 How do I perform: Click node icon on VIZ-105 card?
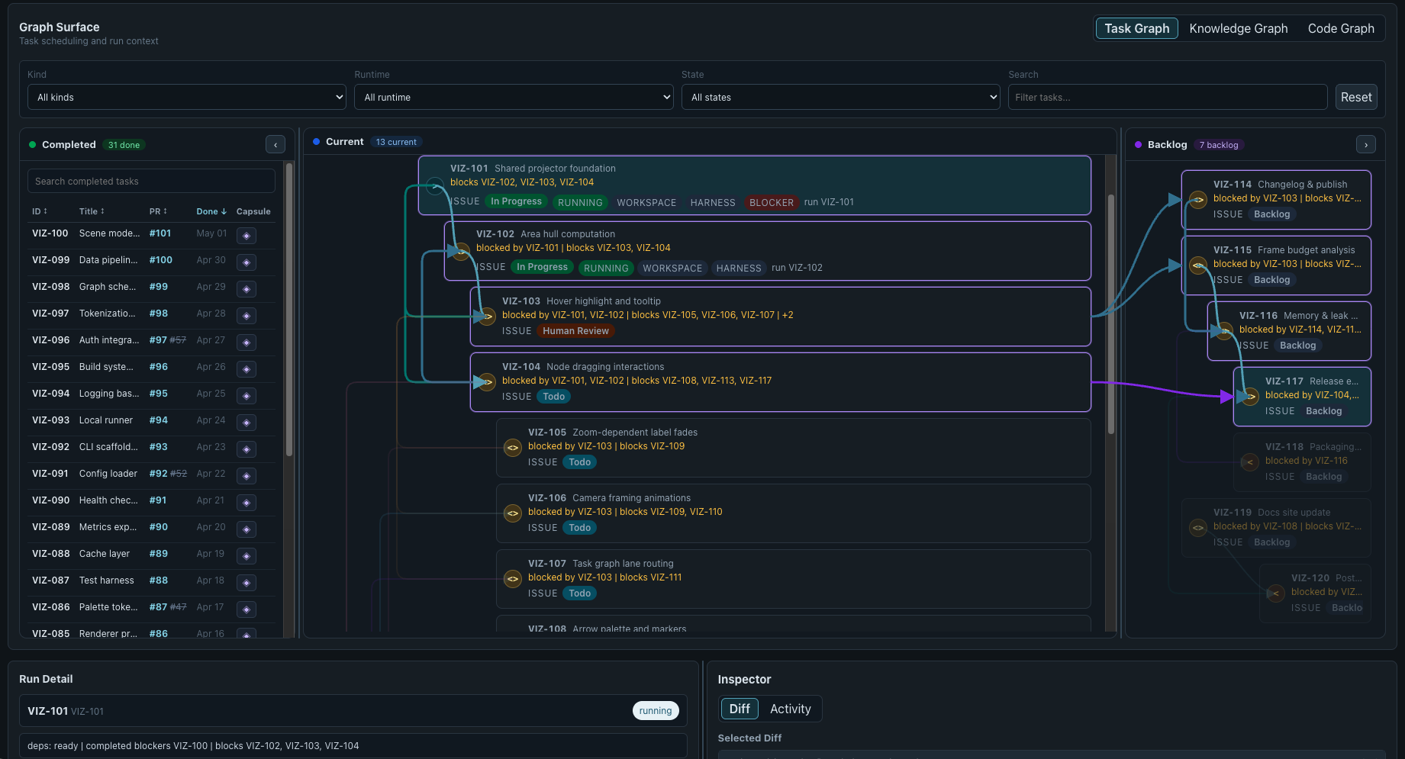(x=513, y=448)
